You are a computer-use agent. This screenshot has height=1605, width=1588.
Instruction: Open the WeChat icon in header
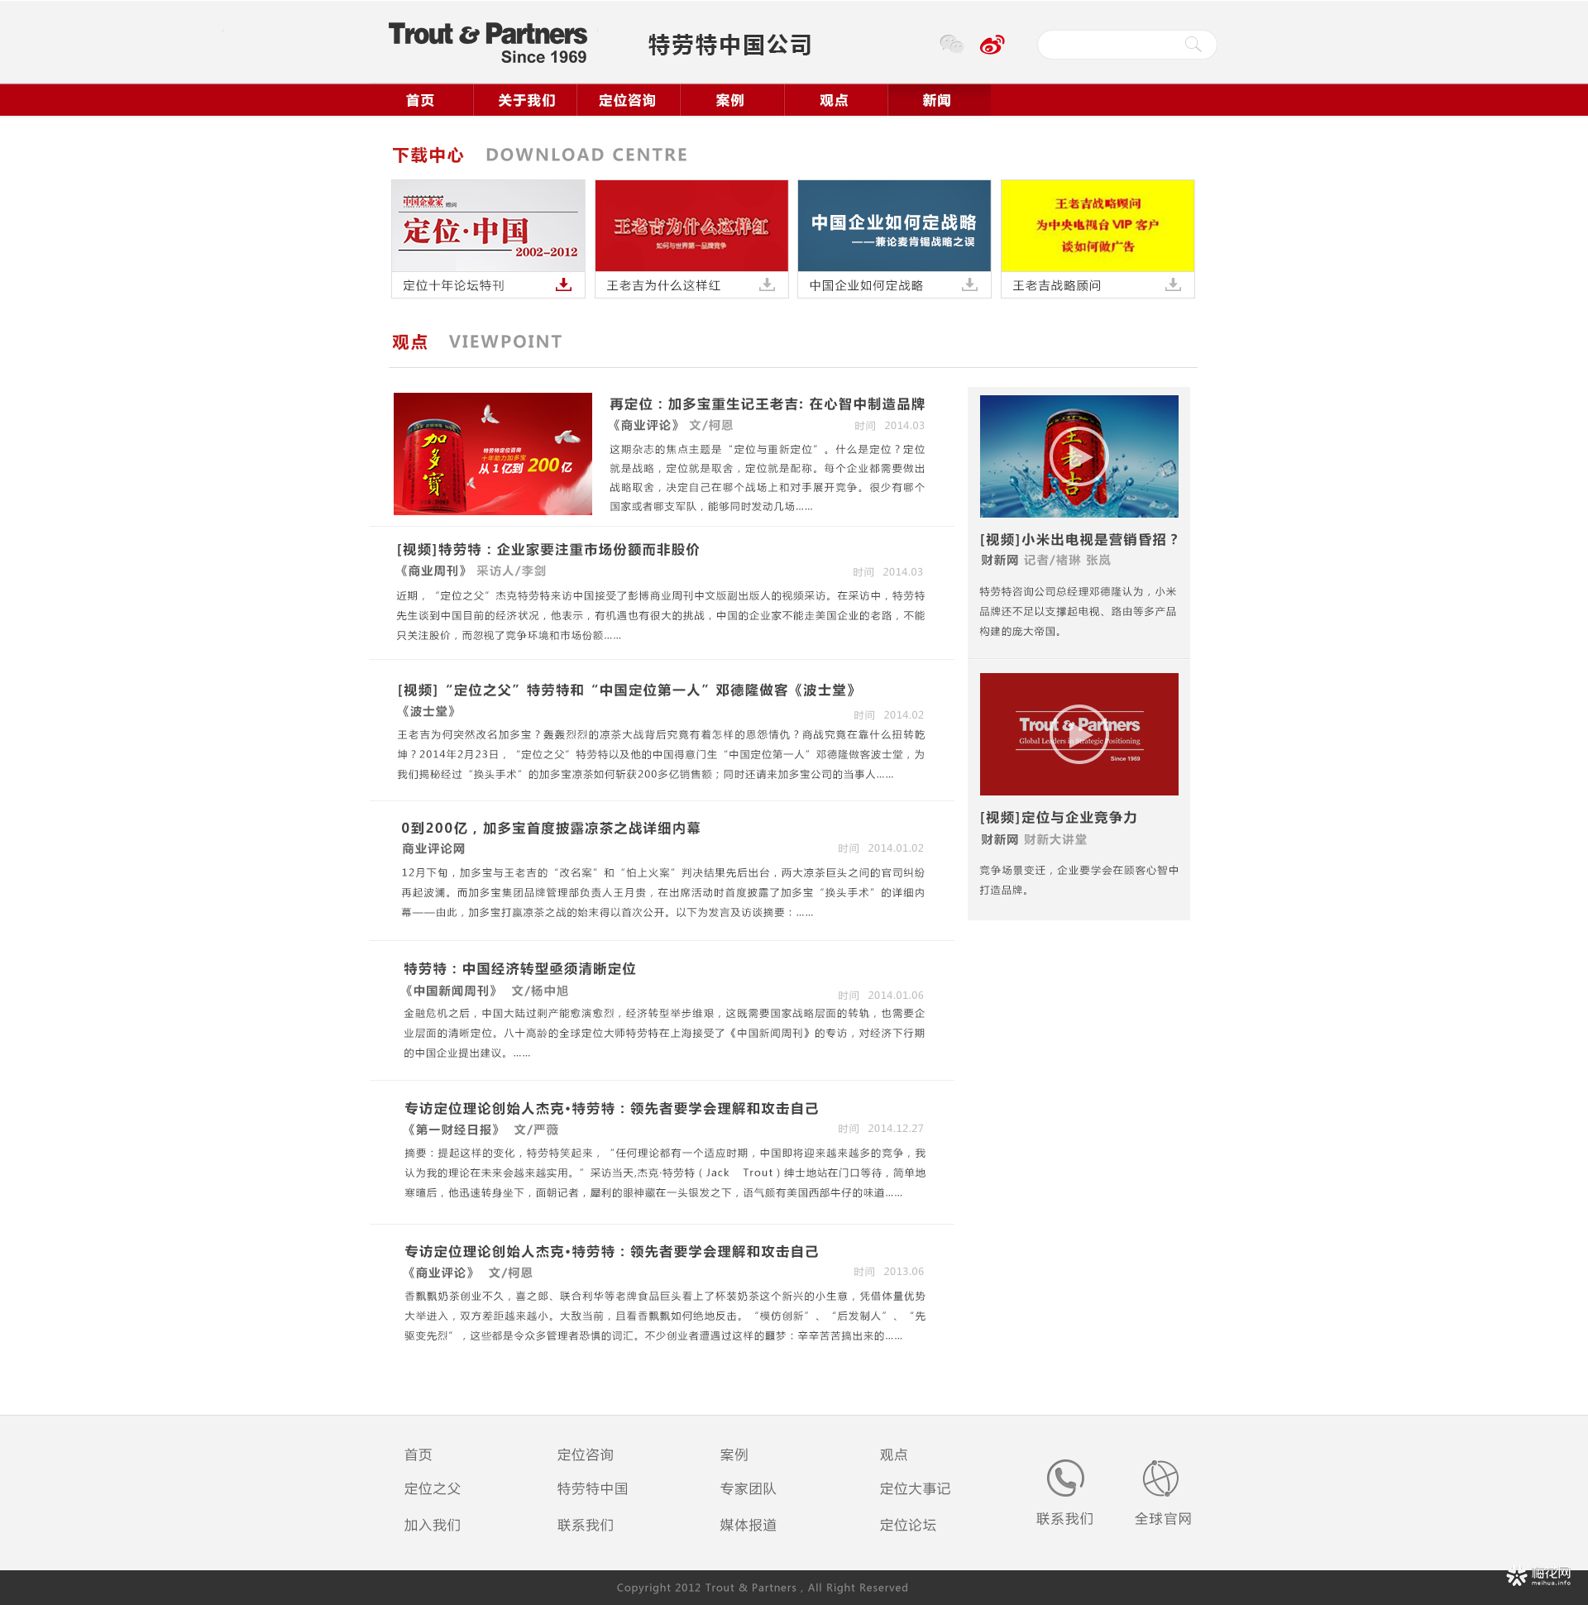point(950,44)
